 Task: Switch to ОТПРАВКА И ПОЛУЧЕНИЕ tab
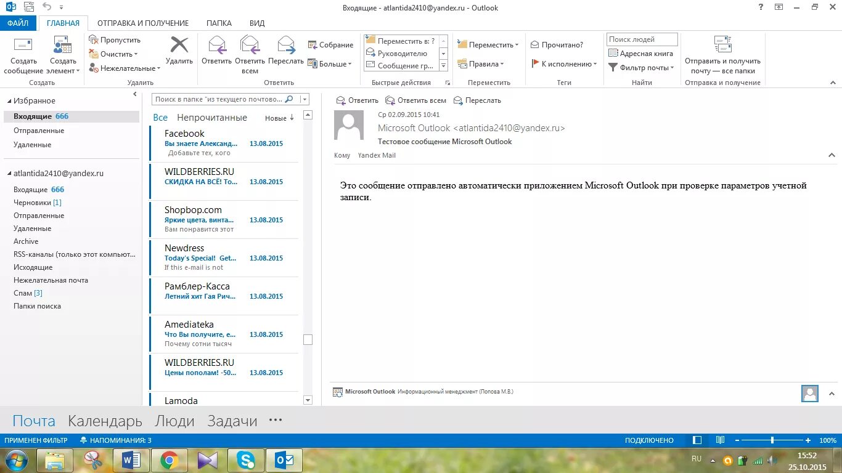143,23
